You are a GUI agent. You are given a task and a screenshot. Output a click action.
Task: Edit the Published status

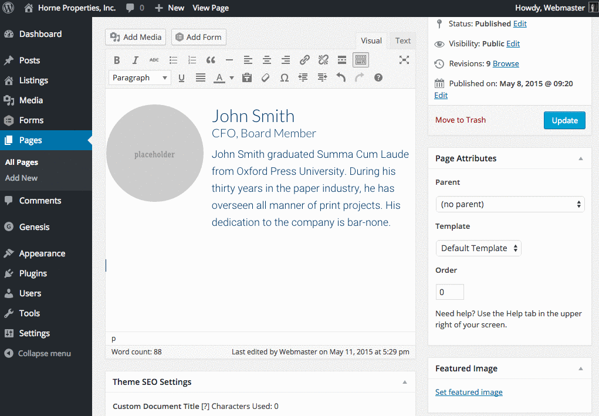pyautogui.click(x=520, y=23)
